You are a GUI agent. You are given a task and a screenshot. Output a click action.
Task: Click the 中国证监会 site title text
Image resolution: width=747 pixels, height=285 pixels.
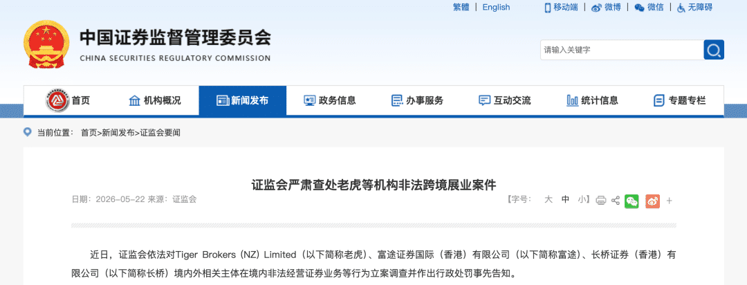pyautogui.click(x=175, y=37)
